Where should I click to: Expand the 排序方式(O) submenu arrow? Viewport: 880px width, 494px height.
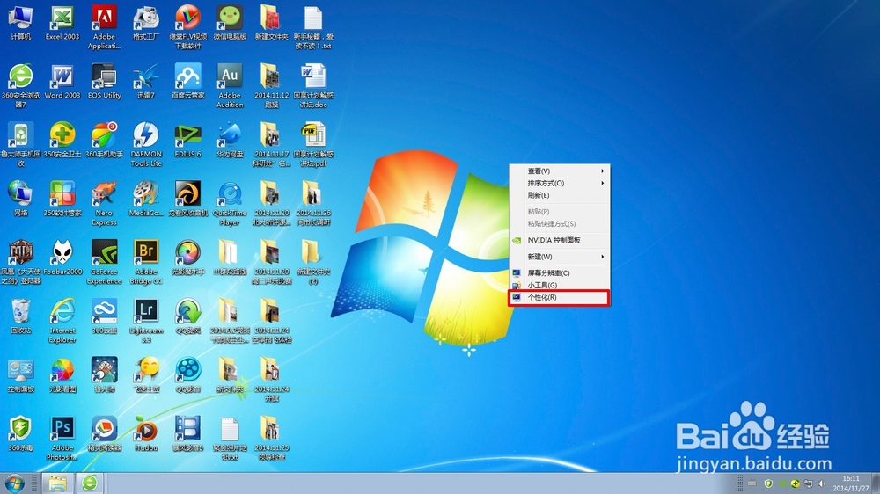click(603, 184)
